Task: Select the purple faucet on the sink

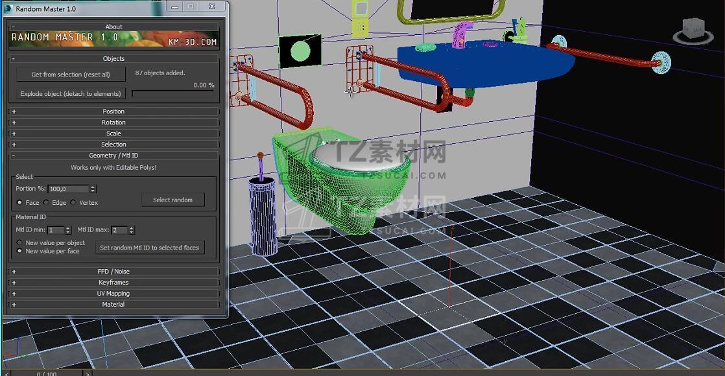Action: point(460,35)
